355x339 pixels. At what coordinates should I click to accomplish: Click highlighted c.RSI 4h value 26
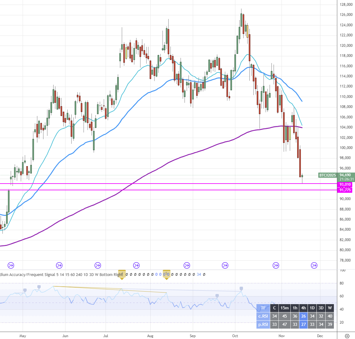[304, 316]
